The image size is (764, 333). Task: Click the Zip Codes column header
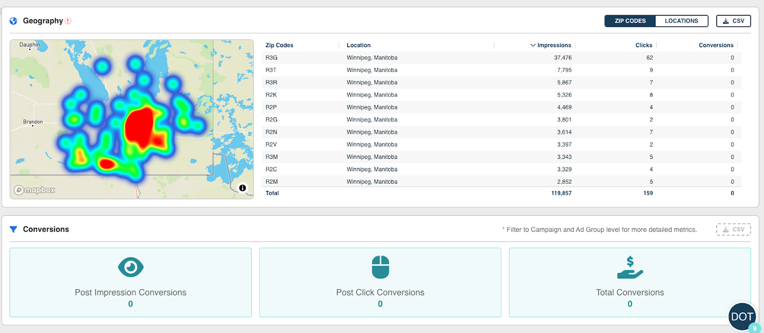[x=279, y=45]
